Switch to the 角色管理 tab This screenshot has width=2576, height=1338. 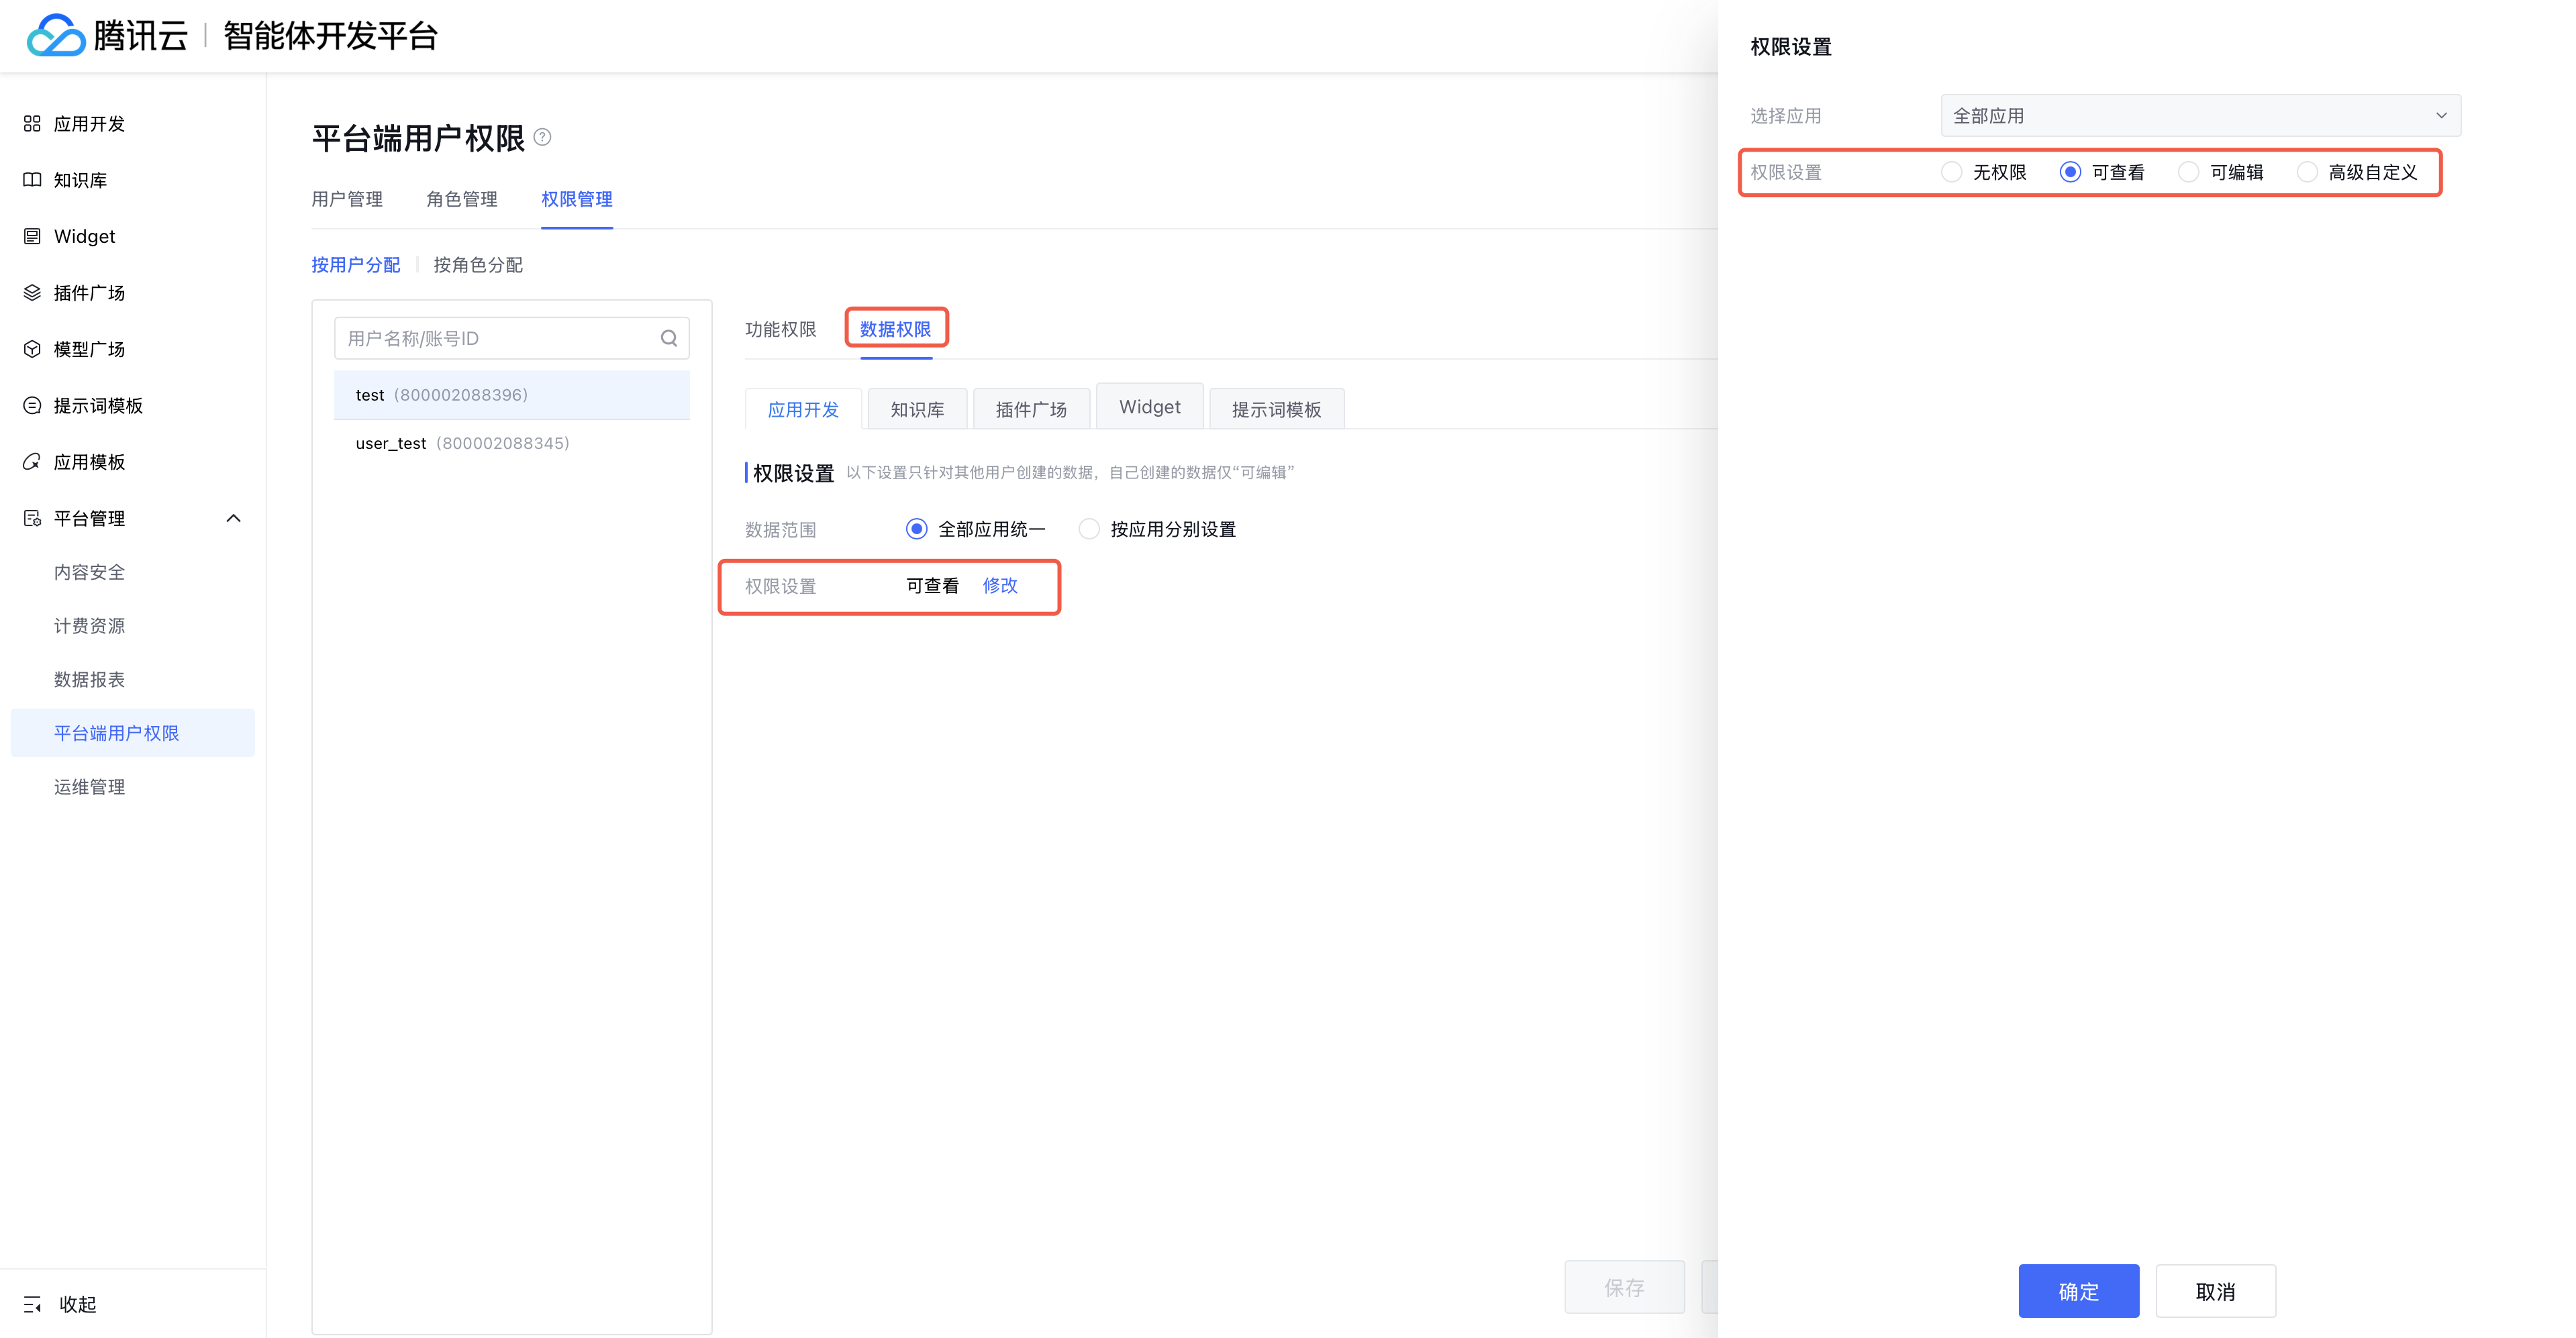click(x=461, y=199)
